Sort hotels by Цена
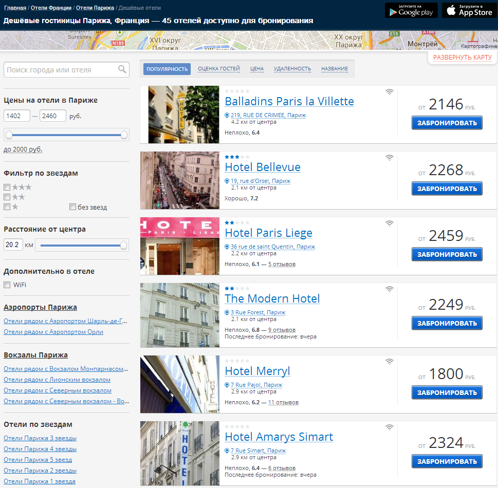This screenshot has width=498, height=488. pyautogui.click(x=257, y=69)
